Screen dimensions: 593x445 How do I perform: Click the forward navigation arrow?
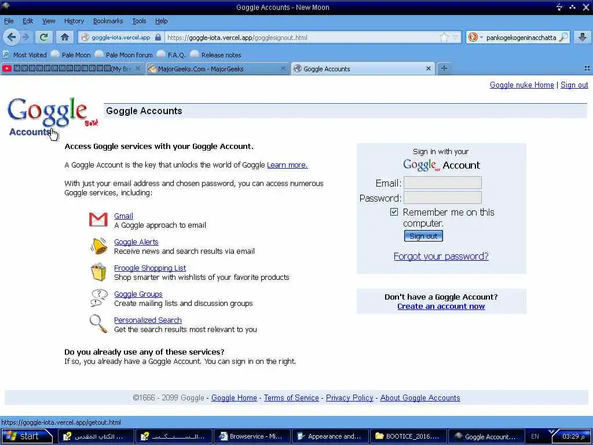pyautogui.click(x=26, y=37)
